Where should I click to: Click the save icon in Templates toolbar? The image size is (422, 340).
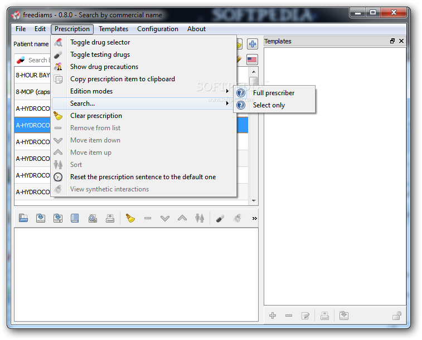tap(344, 316)
